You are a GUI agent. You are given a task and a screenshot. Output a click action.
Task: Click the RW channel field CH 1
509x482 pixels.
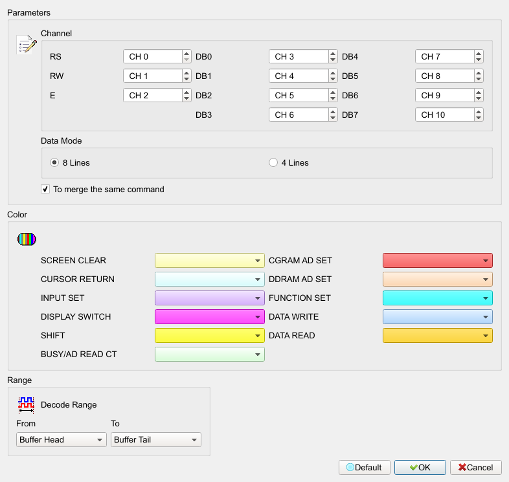(x=153, y=76)
